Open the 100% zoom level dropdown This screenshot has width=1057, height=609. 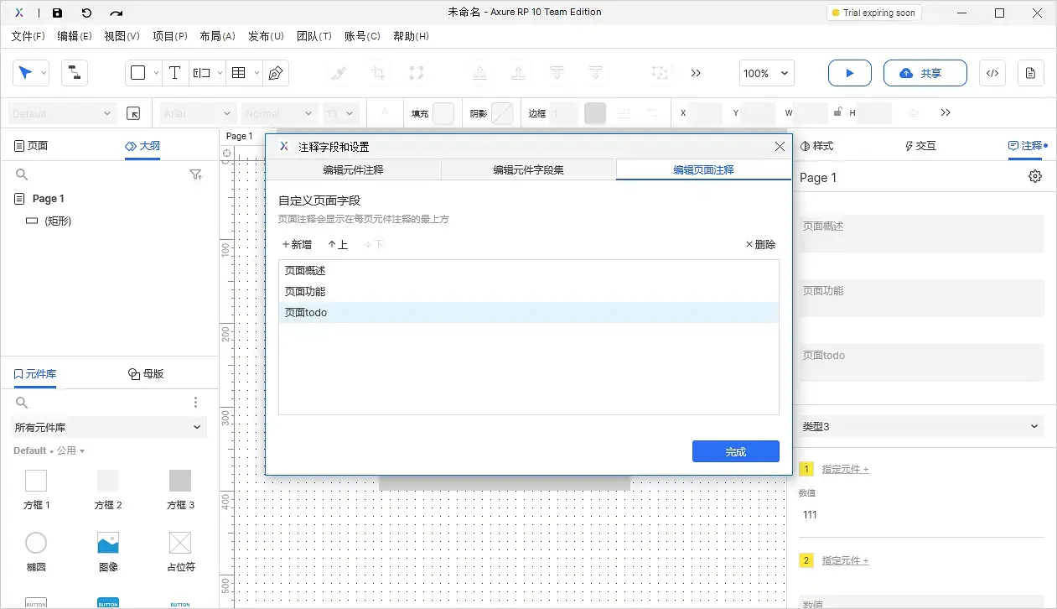coord(765,73)
